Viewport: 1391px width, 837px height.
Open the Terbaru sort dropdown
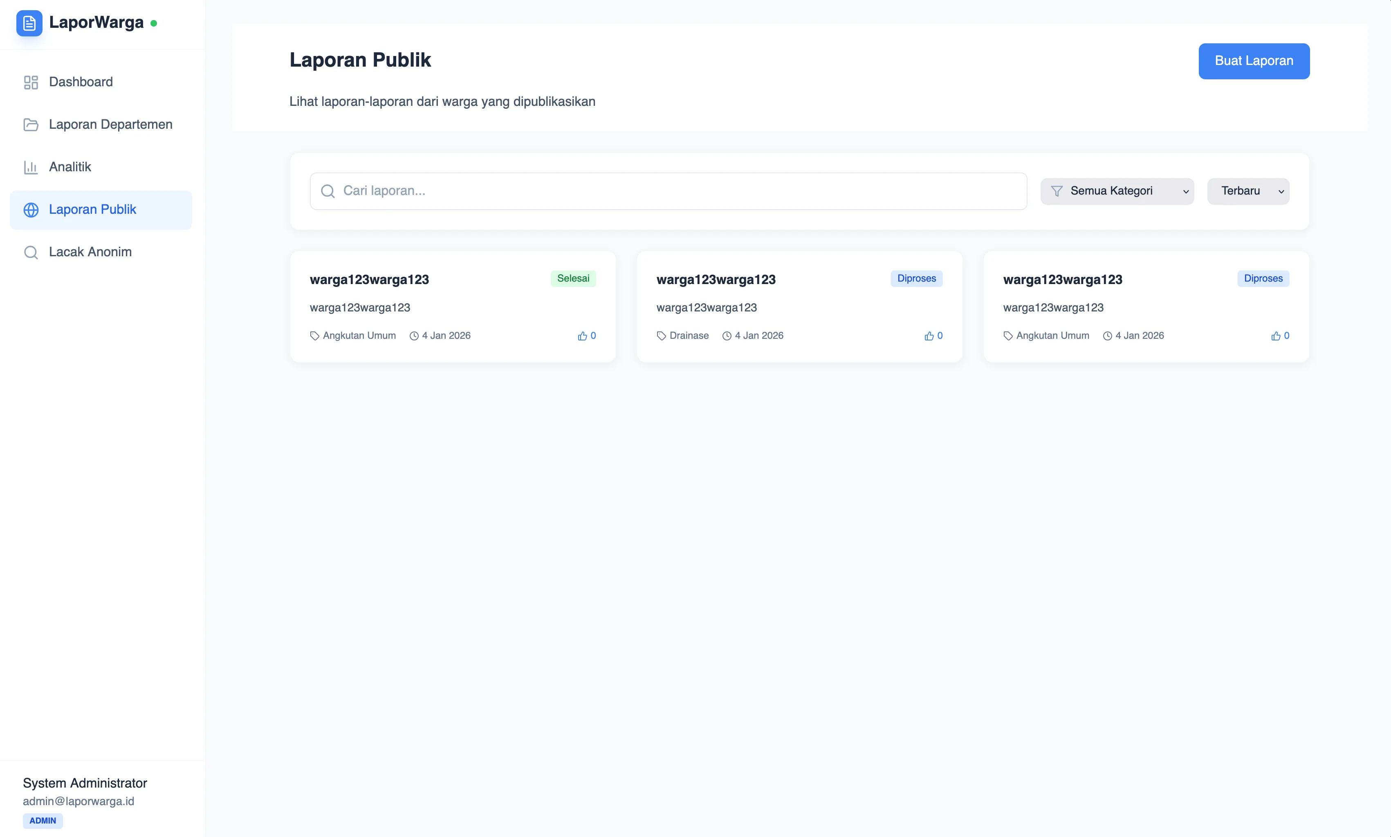tap(1247, 190)
